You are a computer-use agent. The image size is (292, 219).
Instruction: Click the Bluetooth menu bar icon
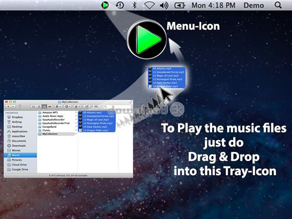pyautogui.click(x=134, y=5)
